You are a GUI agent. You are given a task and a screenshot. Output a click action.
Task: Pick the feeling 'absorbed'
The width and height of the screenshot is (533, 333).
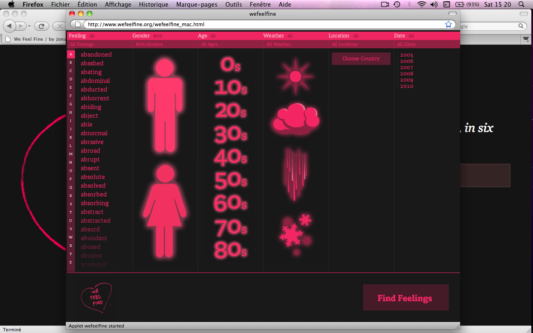pyautogui.click(x=94, y=194)
